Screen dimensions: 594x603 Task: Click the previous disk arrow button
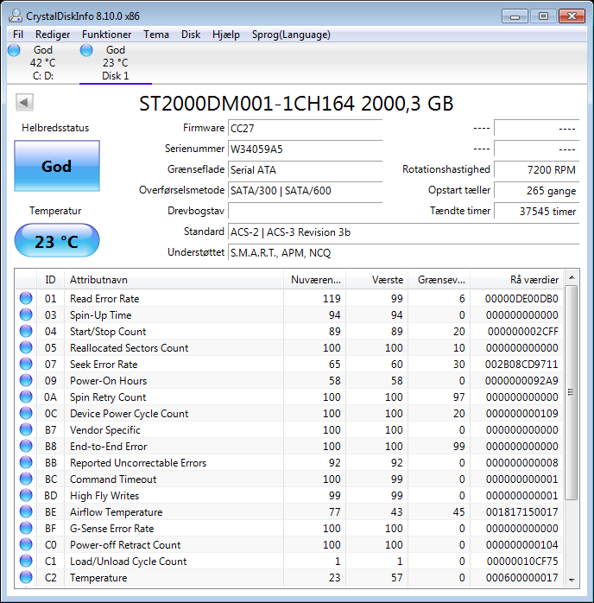[24, 102]
